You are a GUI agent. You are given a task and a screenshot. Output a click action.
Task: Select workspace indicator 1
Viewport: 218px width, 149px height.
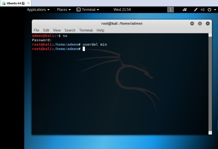pyautogui.click(x=170, y=10)
